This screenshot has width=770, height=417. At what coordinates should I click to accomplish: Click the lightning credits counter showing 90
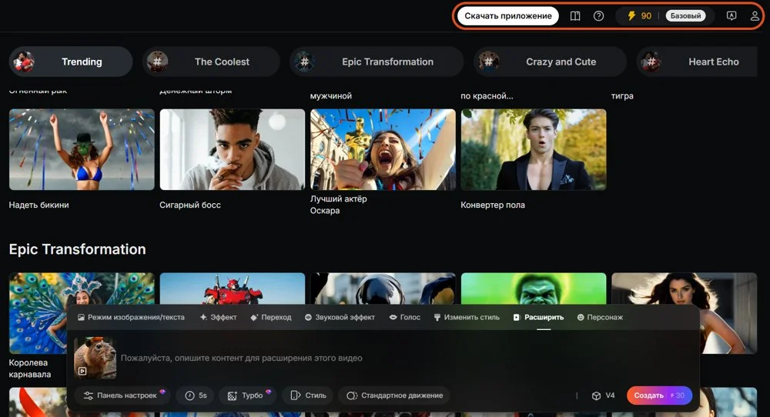[640, 16]
